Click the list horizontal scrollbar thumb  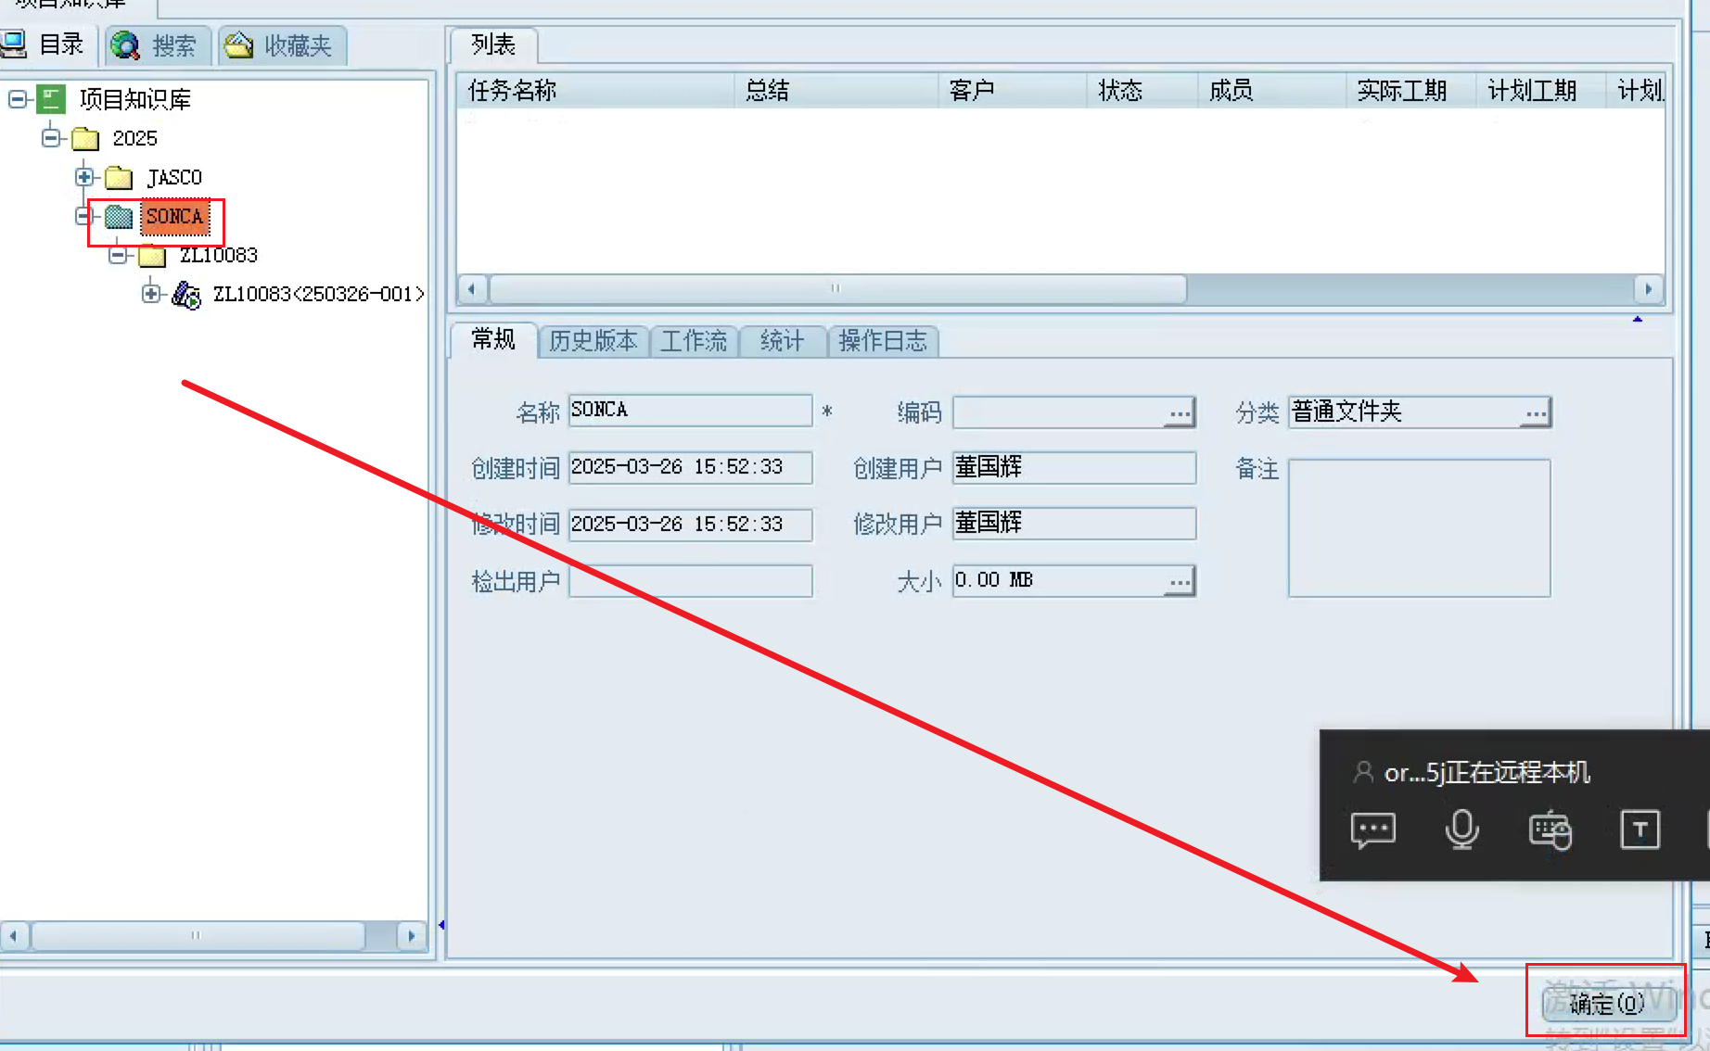[x=837, y=288]
